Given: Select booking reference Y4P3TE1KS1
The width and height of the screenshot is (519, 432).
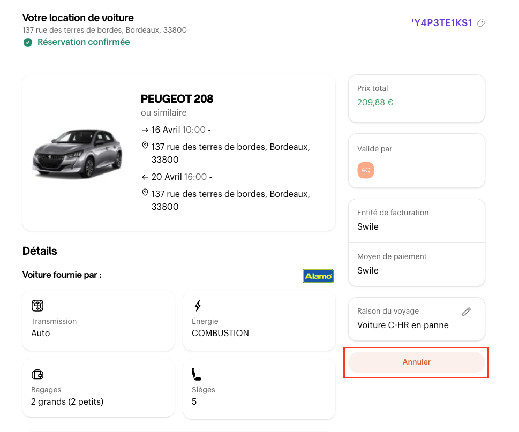Looking at the screenshot, I should point(441,23).
